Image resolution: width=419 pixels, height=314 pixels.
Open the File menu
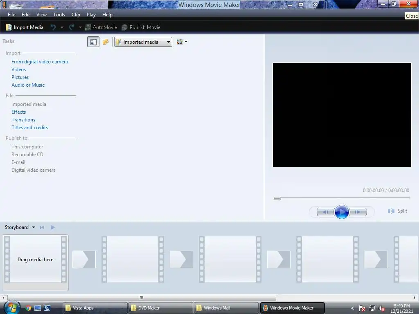[11, 15]
